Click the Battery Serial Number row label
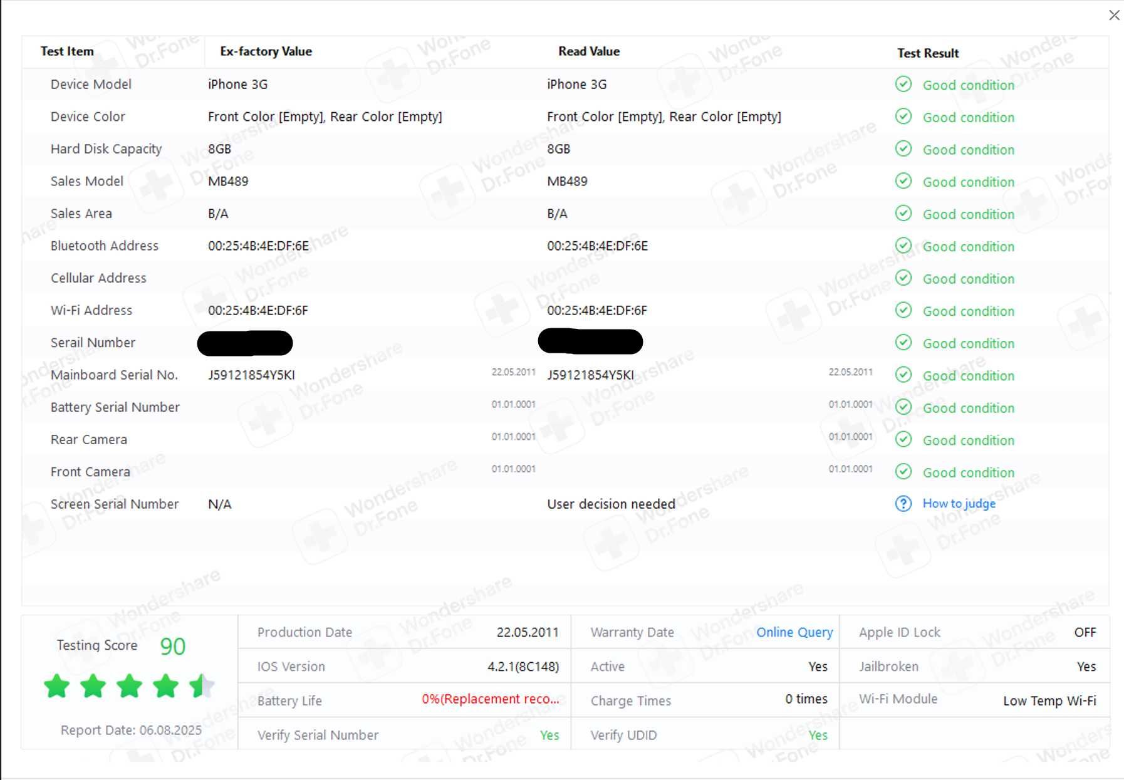 tap(115, 407)
